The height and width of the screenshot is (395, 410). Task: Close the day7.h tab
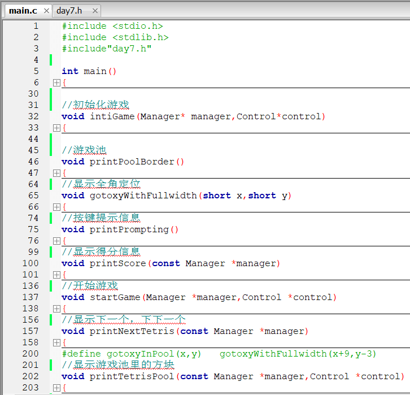click(x=95, y=11)
